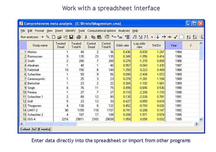Cut selection with the scissors icon
This screenshot has height=152, width=216.
86,37
